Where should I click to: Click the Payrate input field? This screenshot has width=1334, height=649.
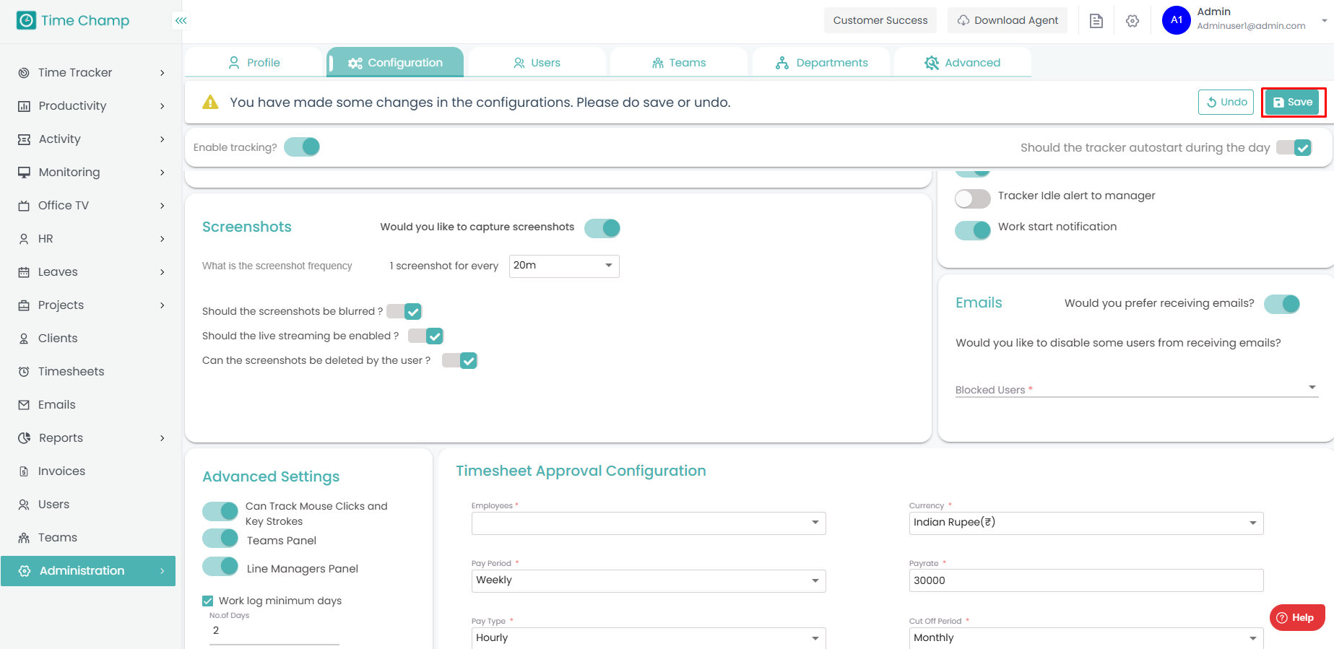[1086, 580]
